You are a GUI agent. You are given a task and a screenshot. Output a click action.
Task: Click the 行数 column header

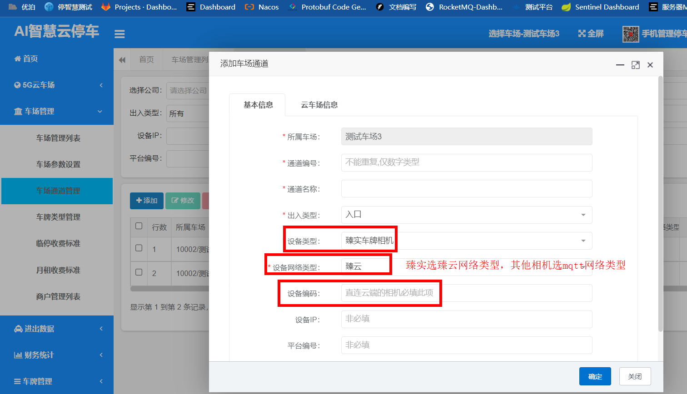tap(159, 227)
